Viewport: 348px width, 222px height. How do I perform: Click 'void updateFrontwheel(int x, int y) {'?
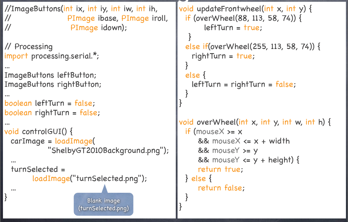pos(246,9)
